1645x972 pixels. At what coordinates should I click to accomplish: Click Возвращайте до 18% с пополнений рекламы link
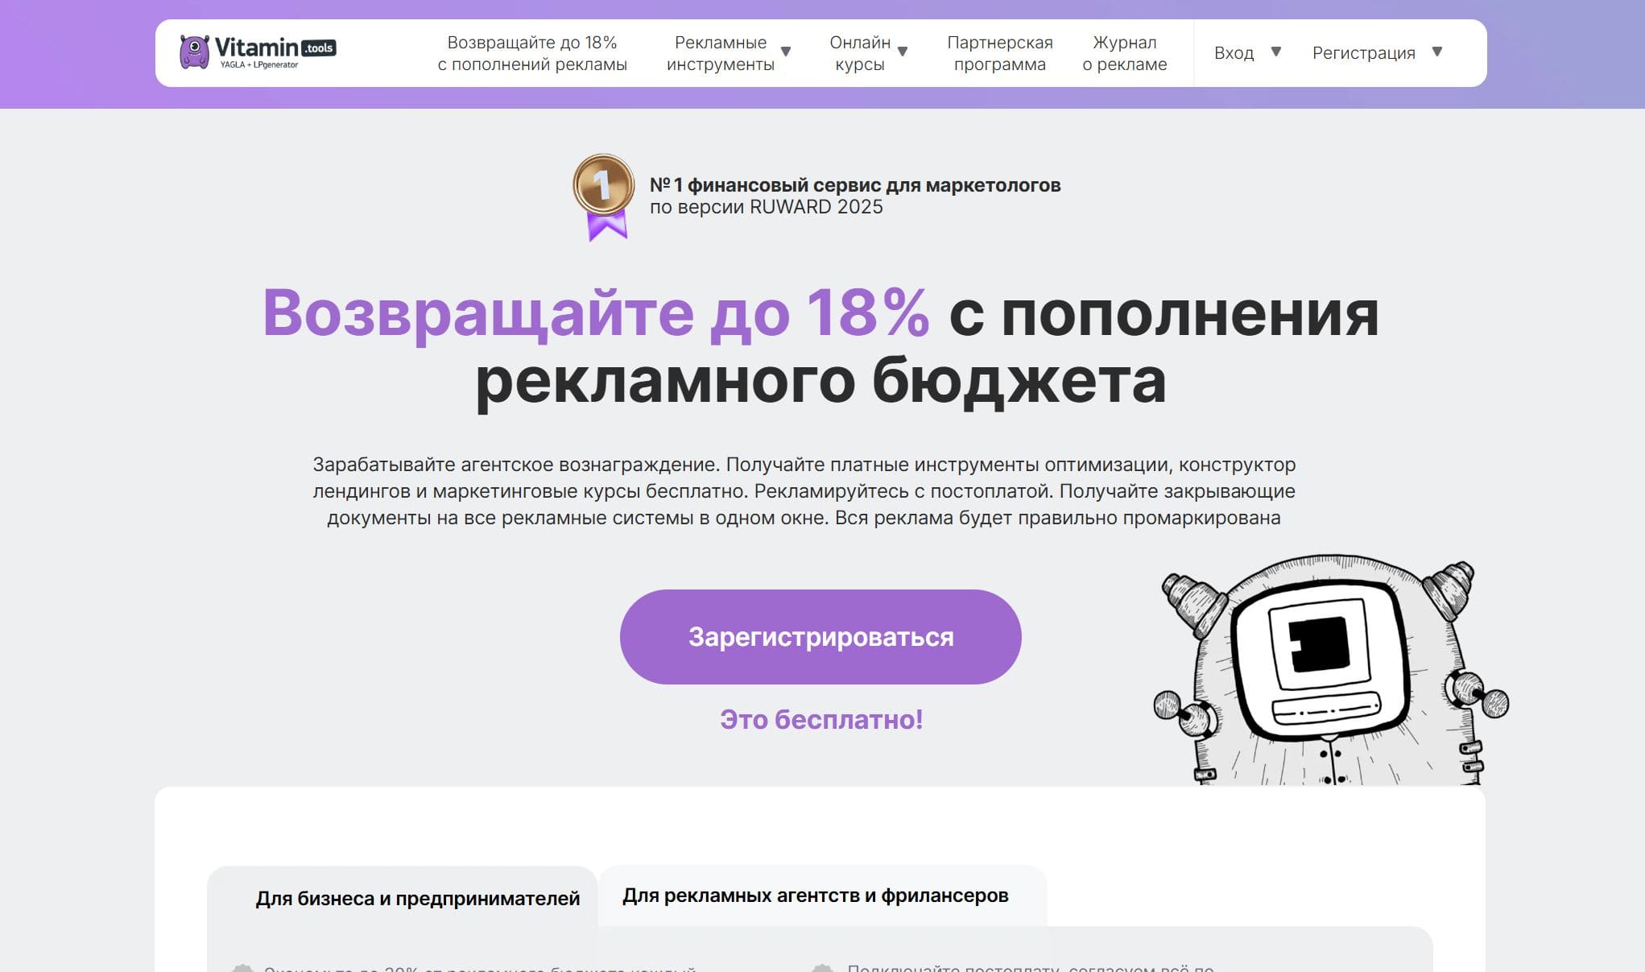point(531,53)
